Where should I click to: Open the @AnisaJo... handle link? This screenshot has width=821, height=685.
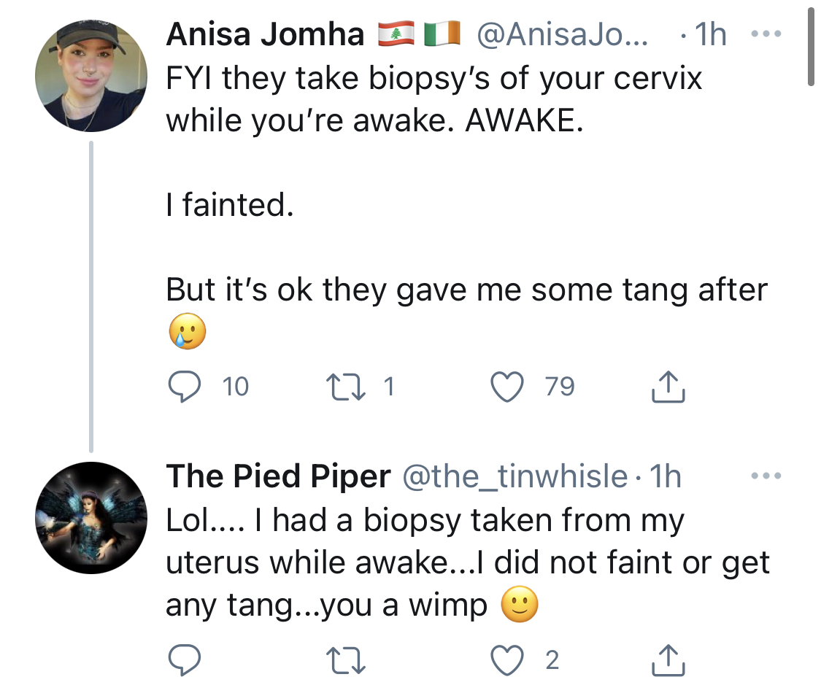click(x=563, y=34)
